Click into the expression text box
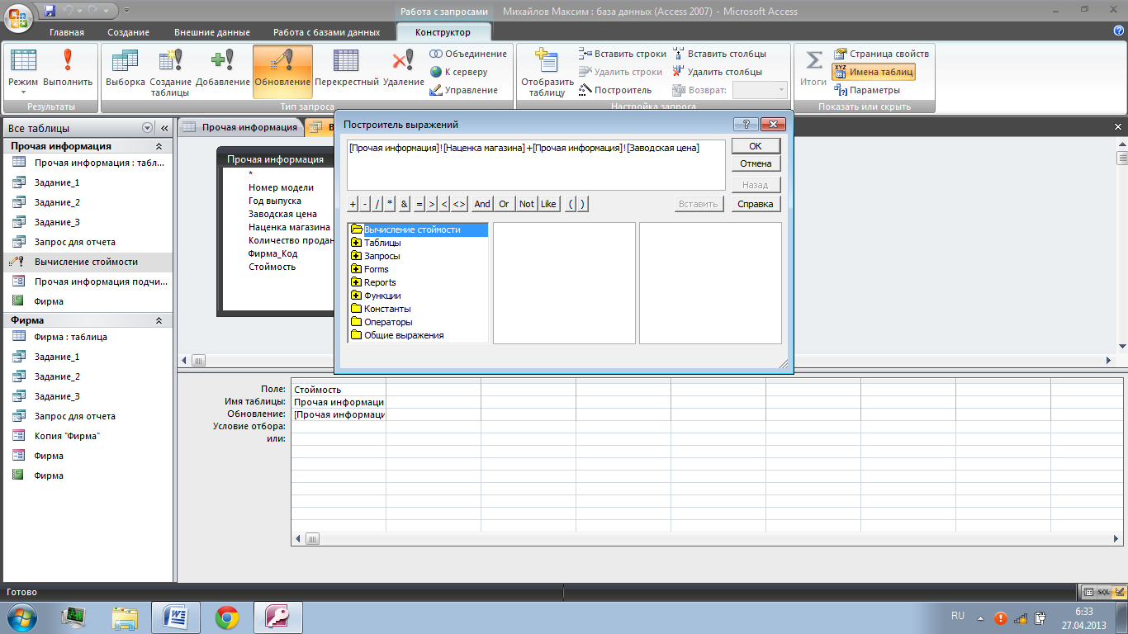Screen dimensions: 1128x634 (x=536, y=165)
